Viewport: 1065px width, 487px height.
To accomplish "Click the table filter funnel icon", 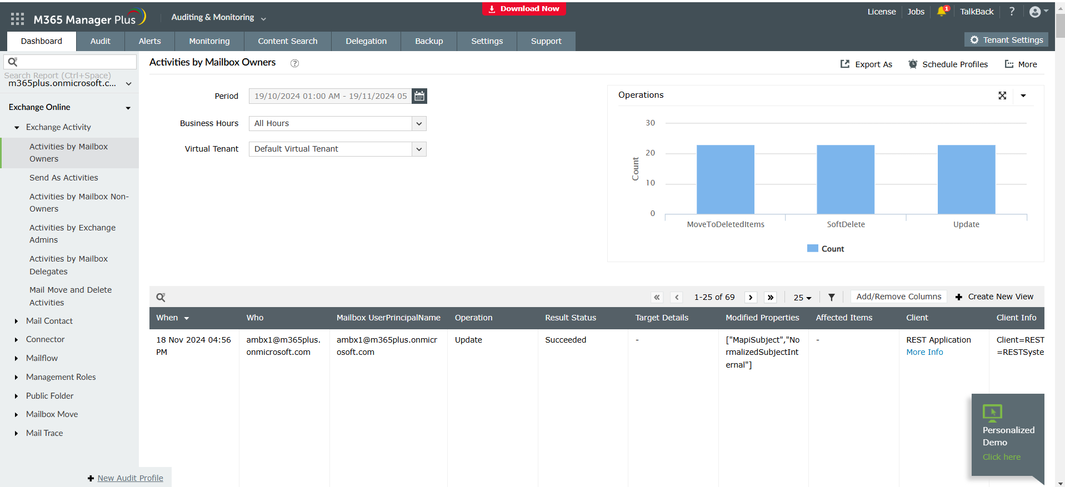I will click(831, 298).
